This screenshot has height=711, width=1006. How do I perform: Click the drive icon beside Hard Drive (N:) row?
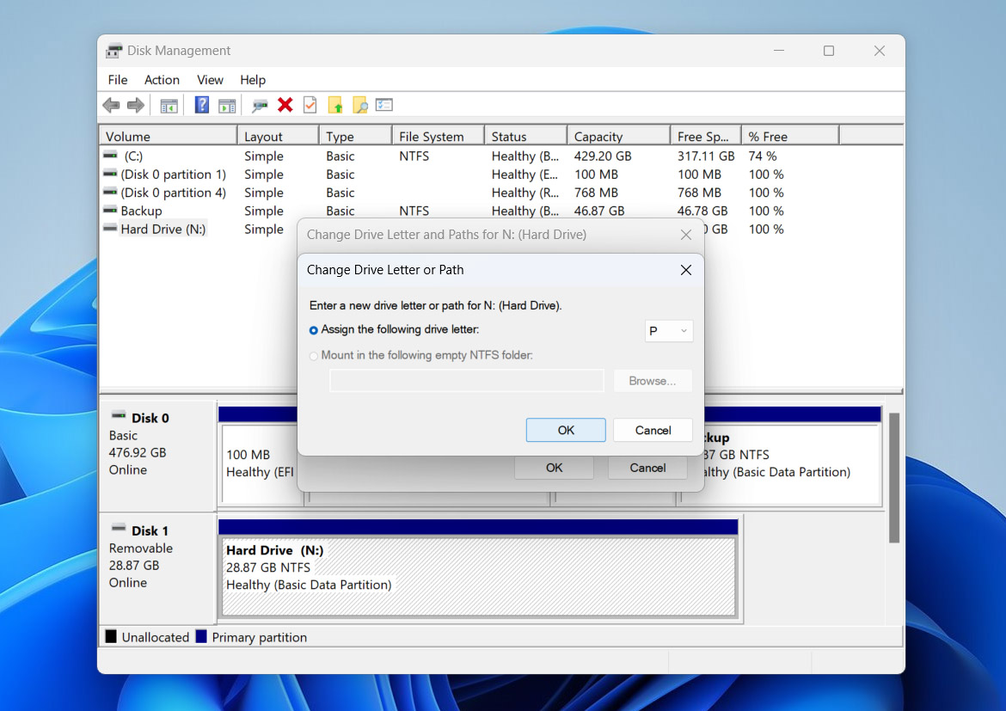(x=110, y=229)
